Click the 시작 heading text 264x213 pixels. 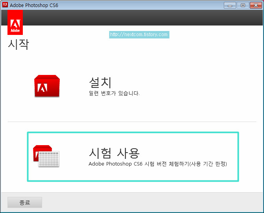pos(18,44)
